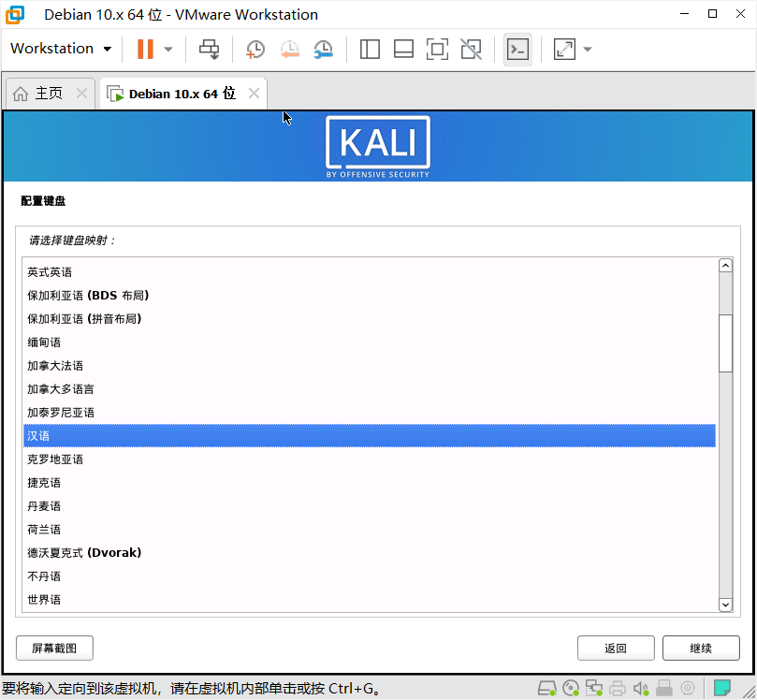Select 德沃夏克式 (Dvorak) keyboard layout
Viewport: 757px width, 700px height.
point(370,553)
